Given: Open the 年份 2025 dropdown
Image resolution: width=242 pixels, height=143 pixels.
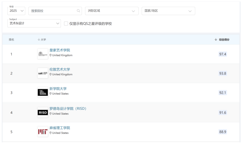Looking at the screenshot, I should (16, 11).
